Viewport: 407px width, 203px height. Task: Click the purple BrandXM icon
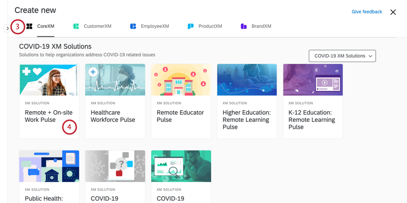click(x=244, y=26)
